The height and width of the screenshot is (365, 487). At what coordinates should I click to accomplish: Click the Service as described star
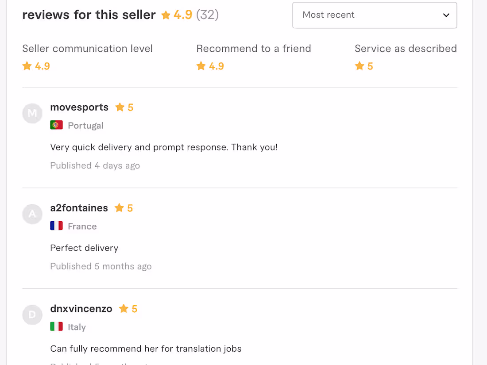(359, 66)
